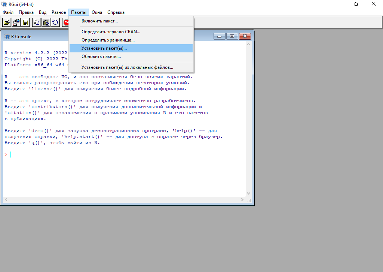
Task: Click the R logo in R Console title bar
Action: coord(7,36)
